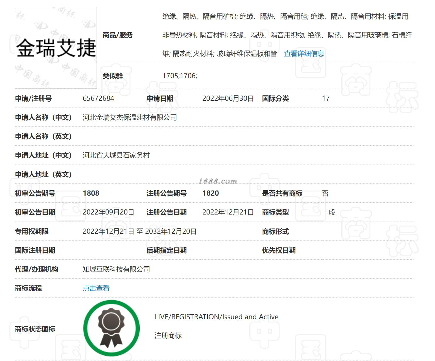Click the 商标类型 label
The height and width of the screenshot is (361, 435).
click(276, 212)
